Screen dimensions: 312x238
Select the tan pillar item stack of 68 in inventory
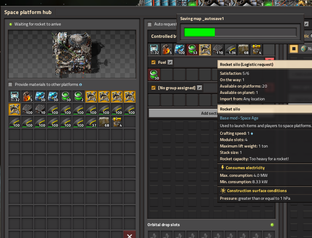(x=104, y=122)
